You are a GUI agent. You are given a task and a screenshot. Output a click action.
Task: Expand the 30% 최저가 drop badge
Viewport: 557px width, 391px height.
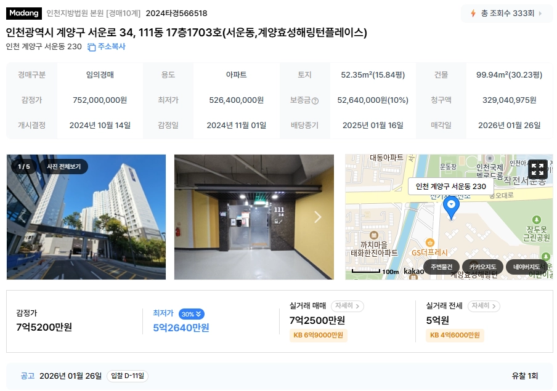[192, 314]
